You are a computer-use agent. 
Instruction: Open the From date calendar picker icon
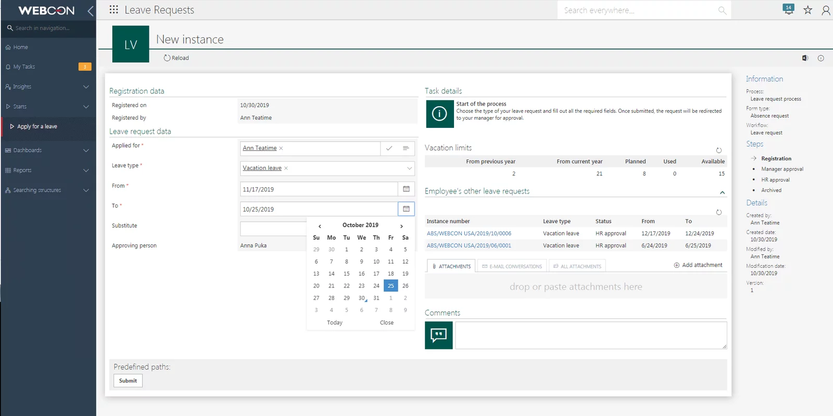(x=406, y=189)
